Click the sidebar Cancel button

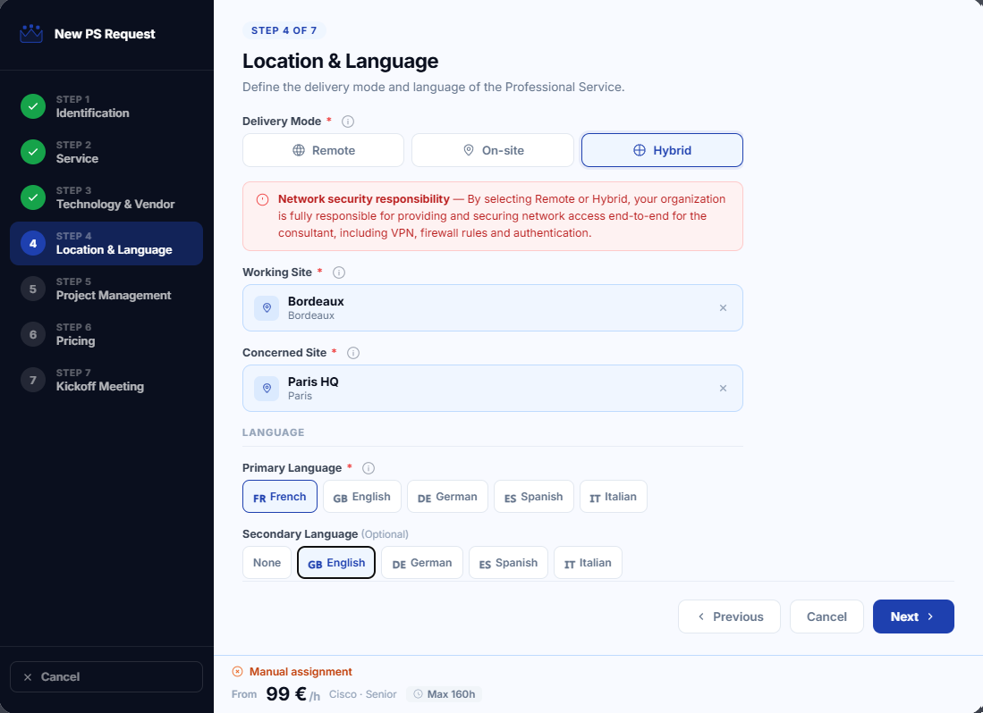pos(106,676)
